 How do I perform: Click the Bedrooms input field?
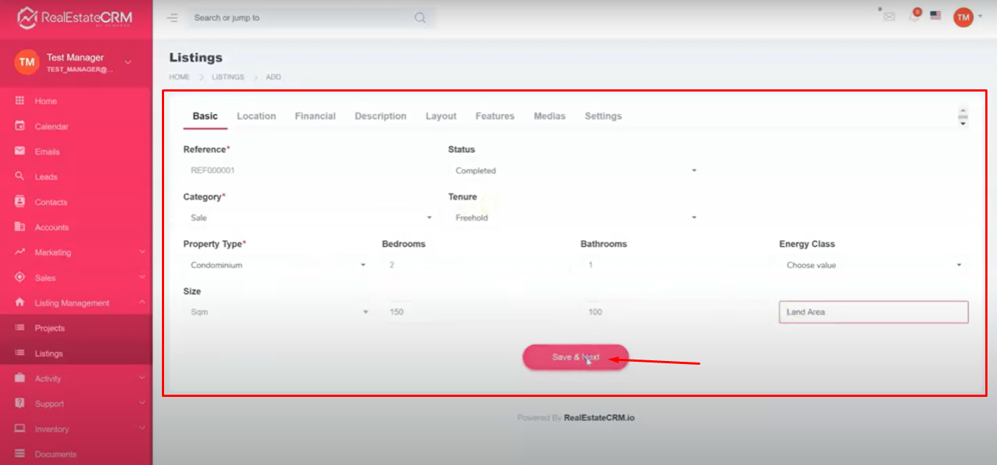click(x=475, y=265)
